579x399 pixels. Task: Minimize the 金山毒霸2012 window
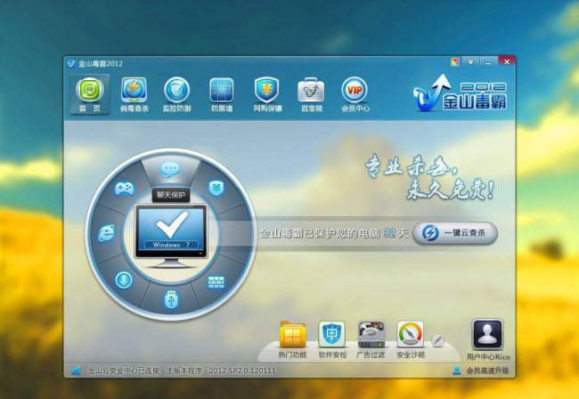[488, 62]
